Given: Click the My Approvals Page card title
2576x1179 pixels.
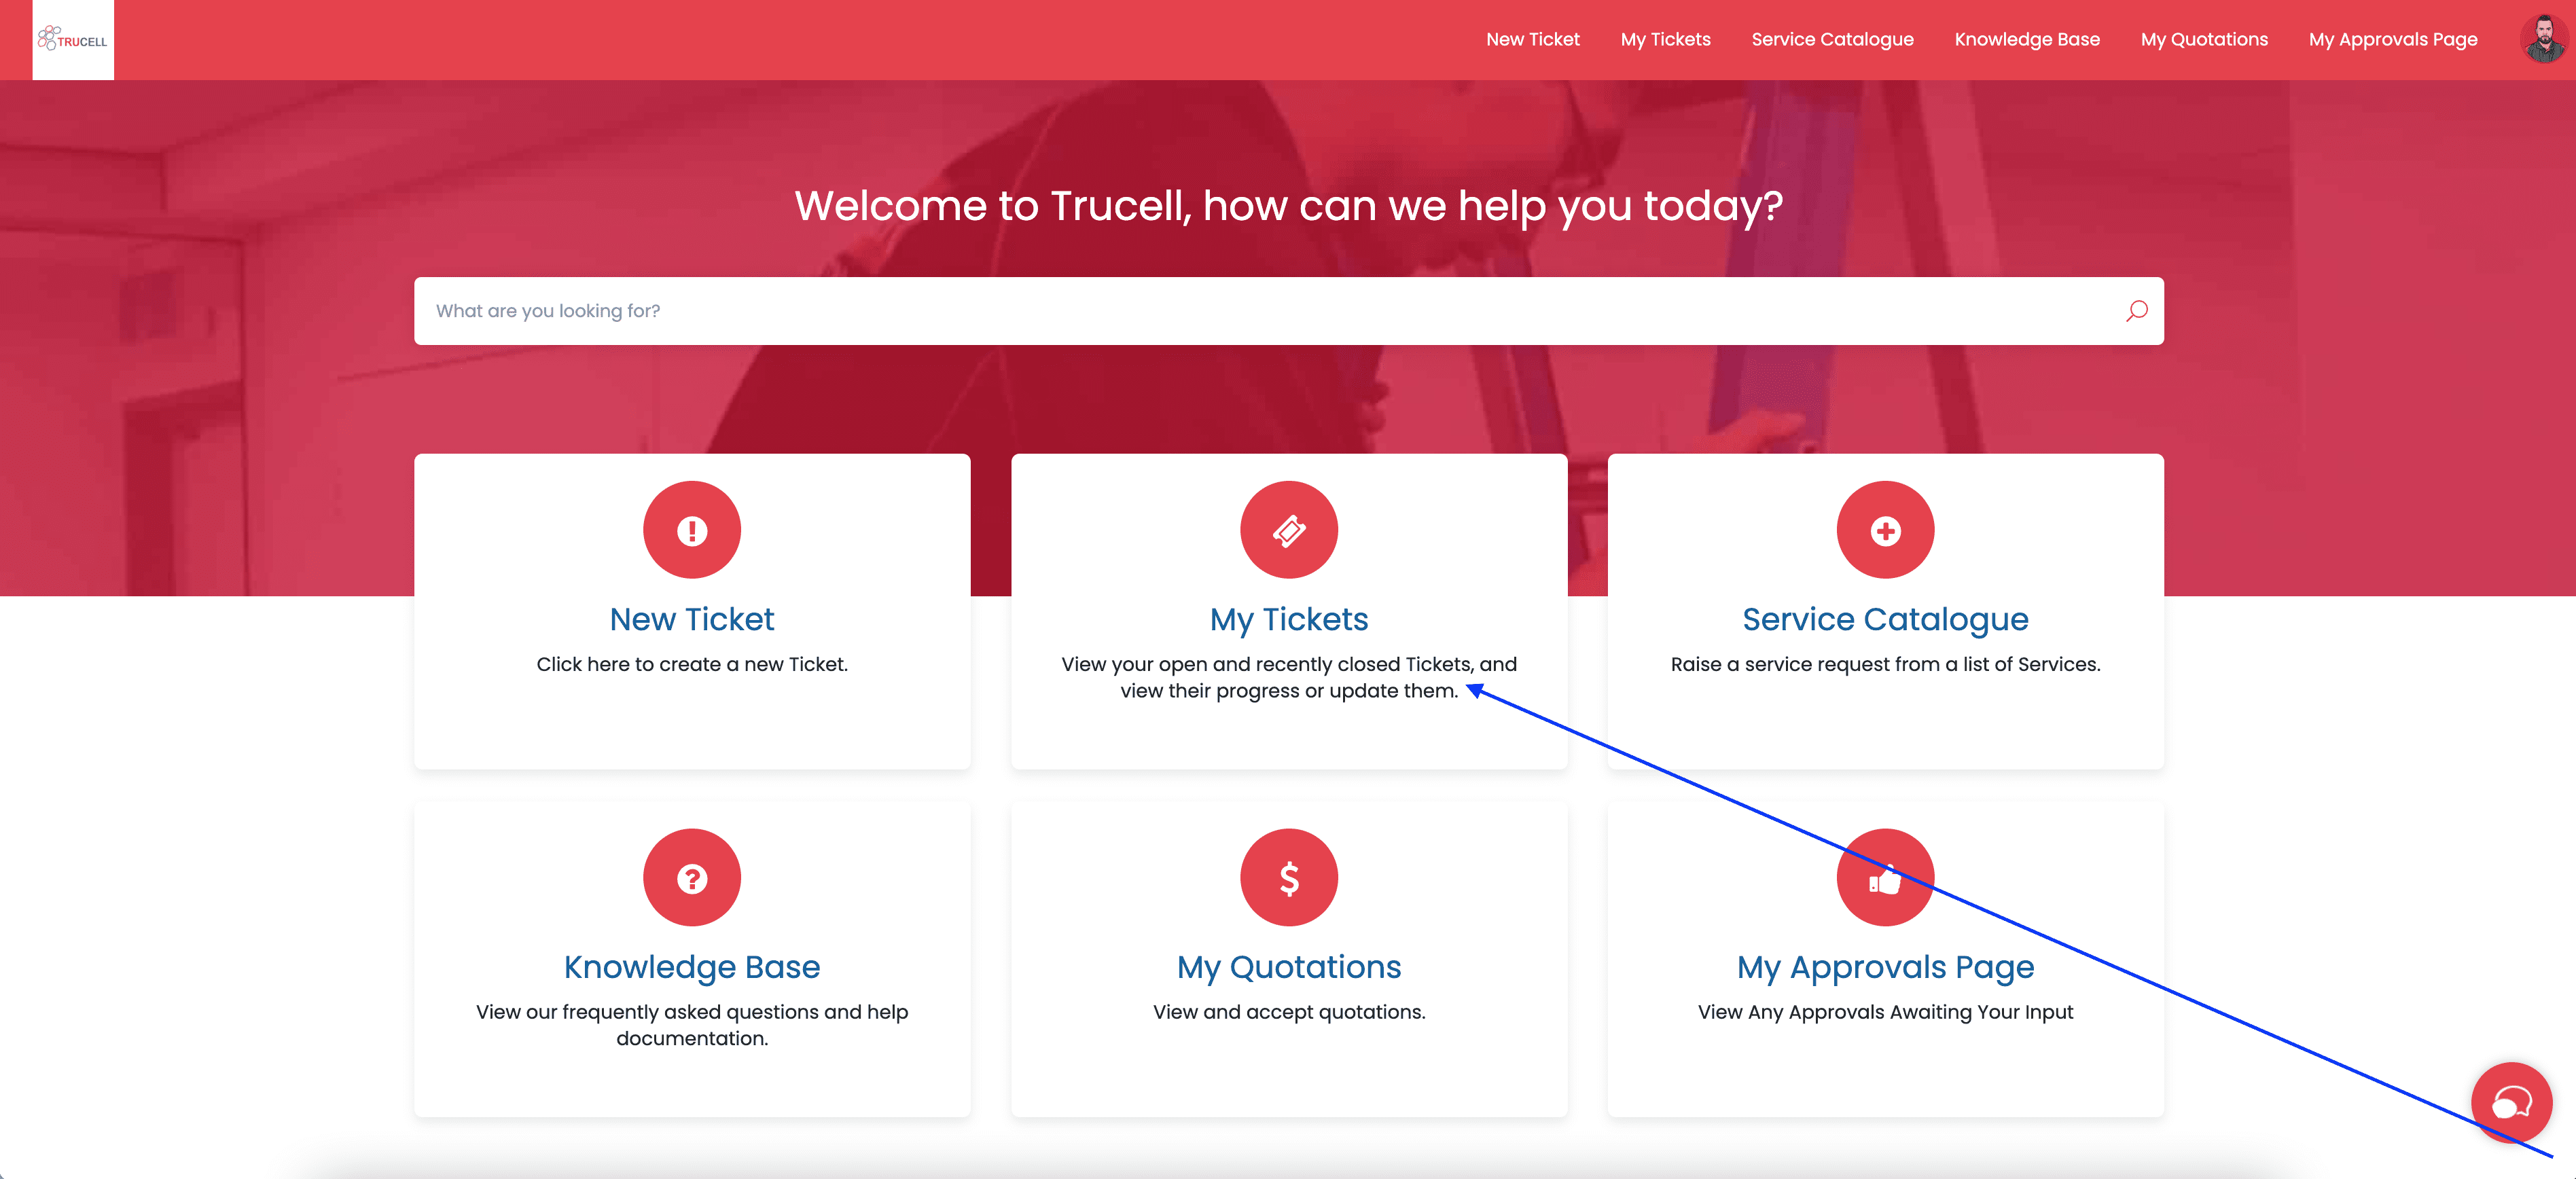Looking at the screenshot, I should pos(1885,967).
